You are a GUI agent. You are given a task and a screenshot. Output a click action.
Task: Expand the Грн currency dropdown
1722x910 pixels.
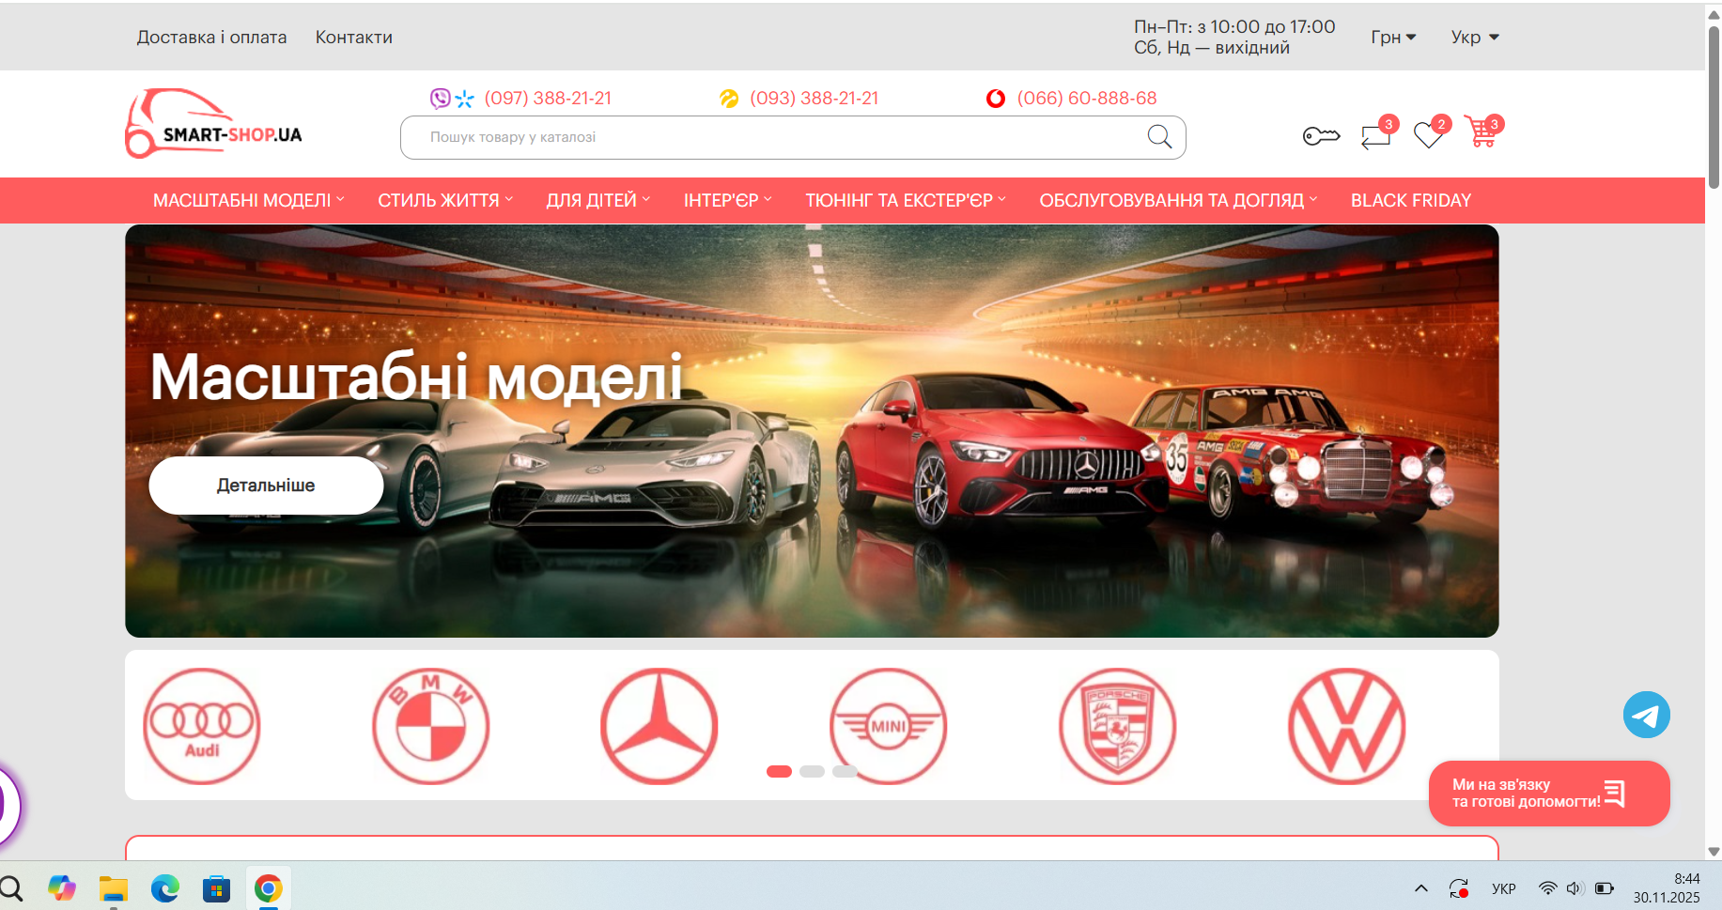(x=1392, y=38)
